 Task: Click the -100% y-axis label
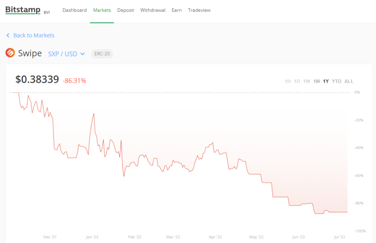(360, 231)
